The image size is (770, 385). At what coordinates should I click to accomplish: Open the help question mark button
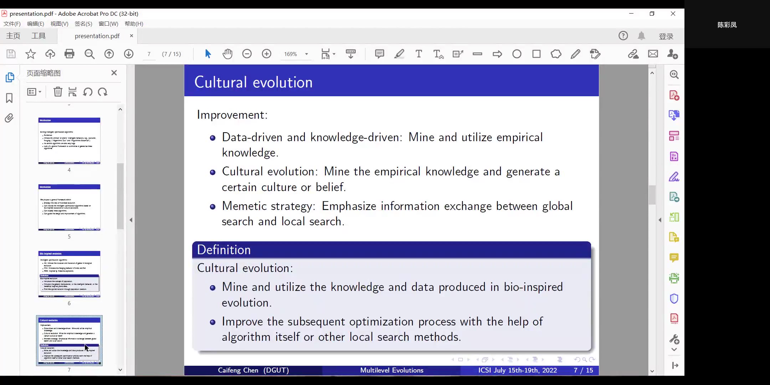click(623, 36)
